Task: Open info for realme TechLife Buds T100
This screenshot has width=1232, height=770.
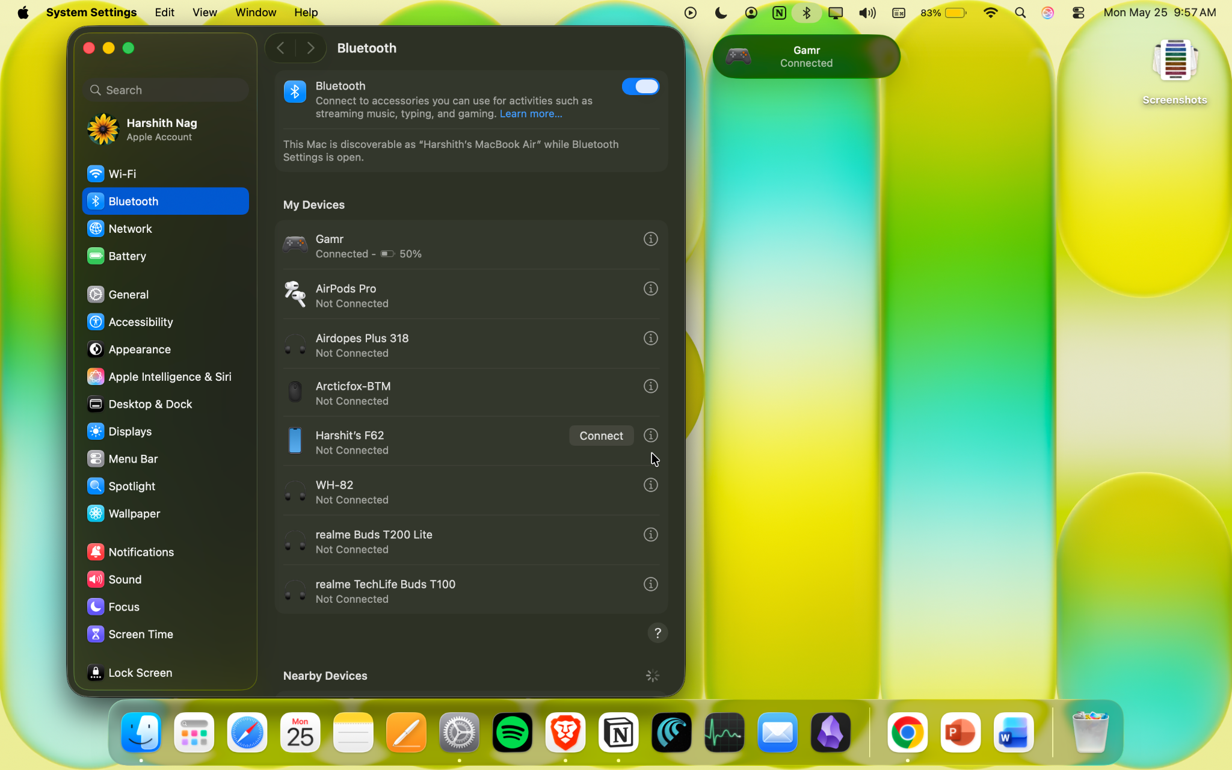Action: [650, 584]
